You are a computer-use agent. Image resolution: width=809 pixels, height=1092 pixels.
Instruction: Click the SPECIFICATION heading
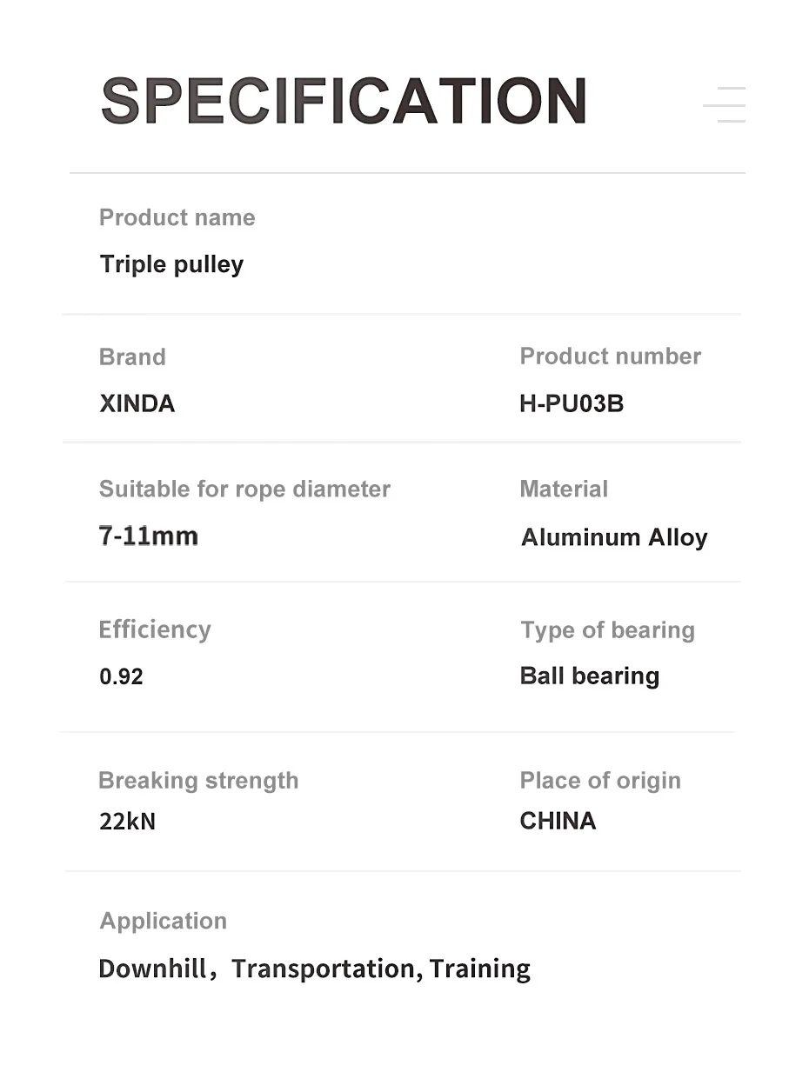click(x=344, y=101)
